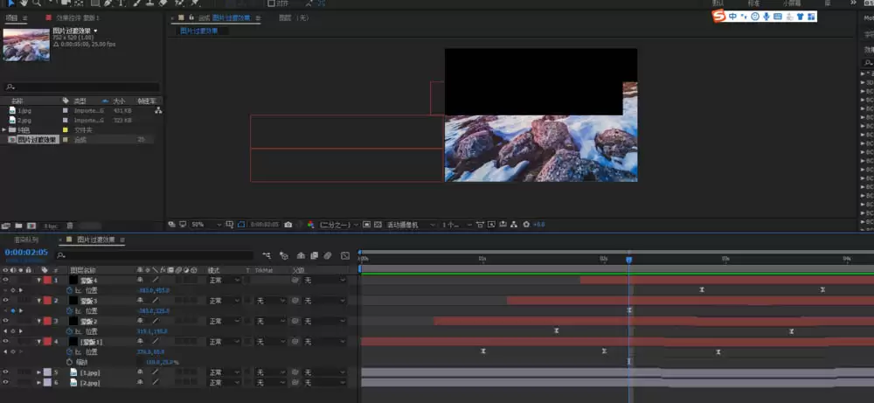
Task: Switch to the render queue tab
Action: 26,240
